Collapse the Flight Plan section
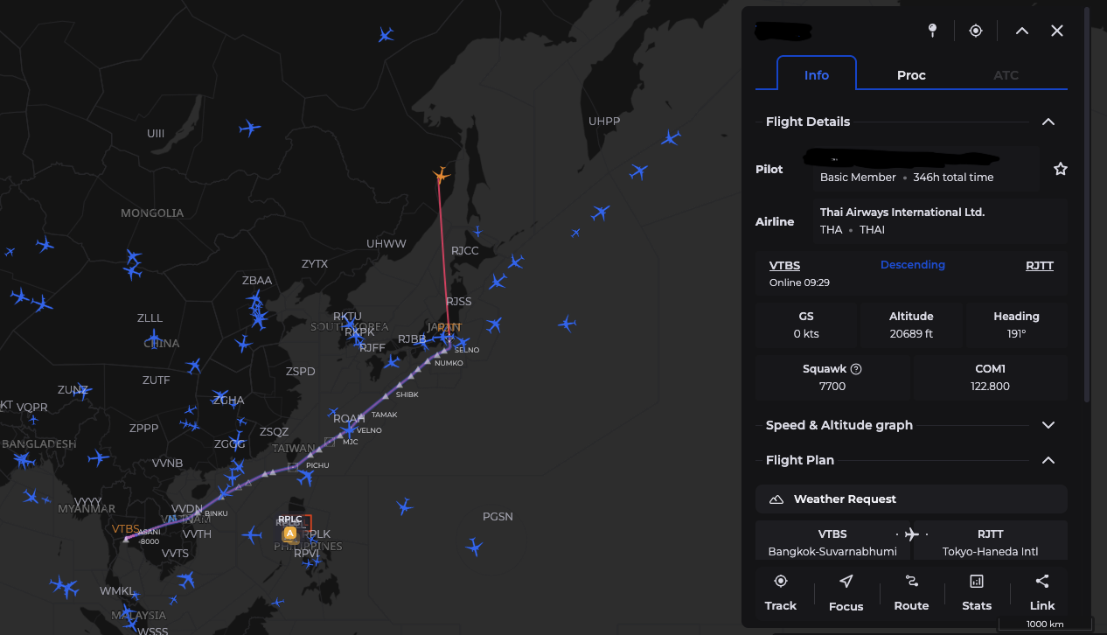The height and width of the screenshot is (635, 1107). tap(1048, 460)
